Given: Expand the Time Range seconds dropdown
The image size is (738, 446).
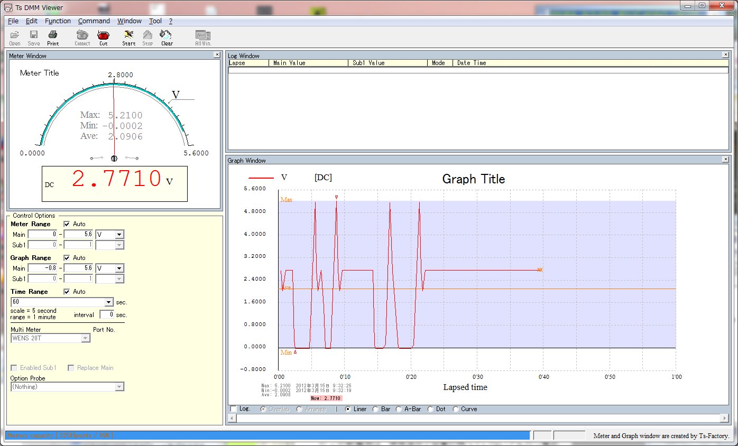Looking at the screenshot, I should pyautogui.click(x=109, y=302).
